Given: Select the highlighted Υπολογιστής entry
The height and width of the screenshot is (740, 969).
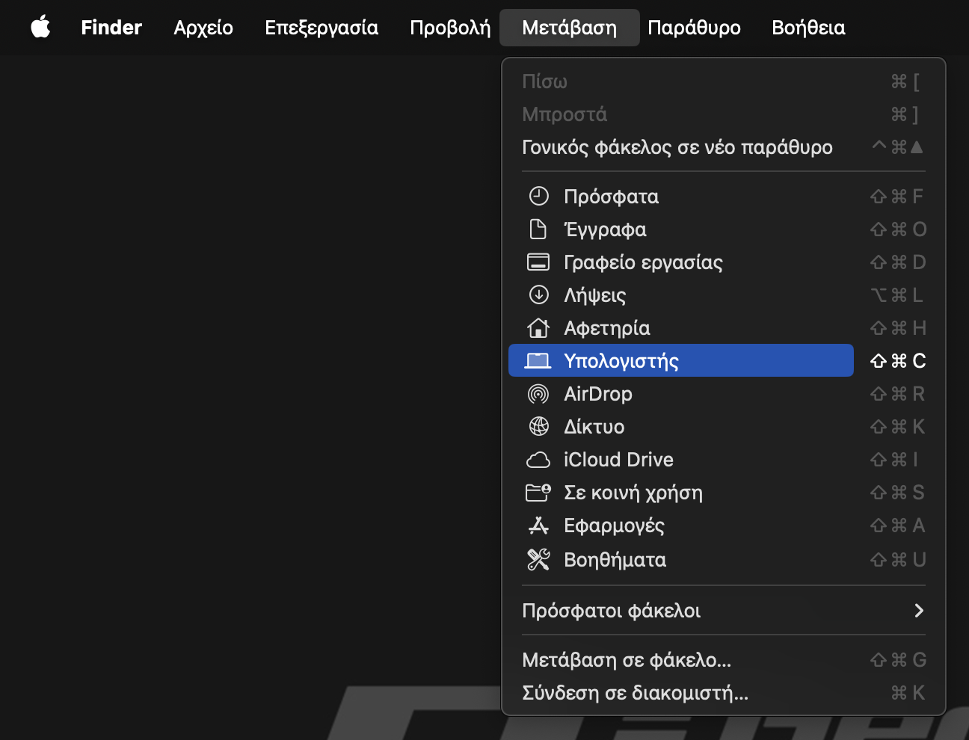Looking at the screenshot, I should click(681, 360).
